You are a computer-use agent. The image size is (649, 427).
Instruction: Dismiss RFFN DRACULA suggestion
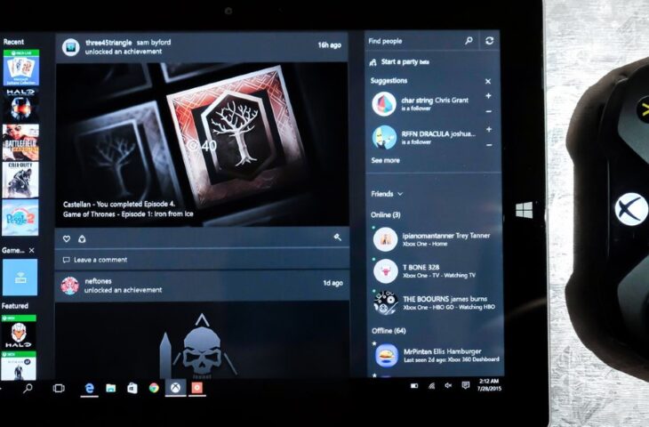tap(489, 145)
